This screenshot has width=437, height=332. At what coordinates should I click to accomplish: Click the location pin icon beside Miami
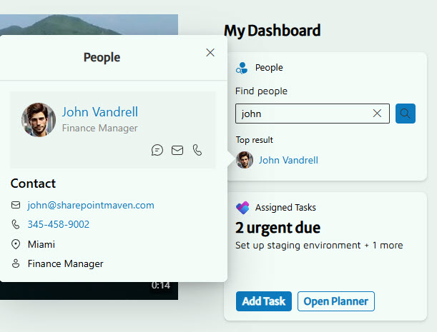[x=16, y=244]
